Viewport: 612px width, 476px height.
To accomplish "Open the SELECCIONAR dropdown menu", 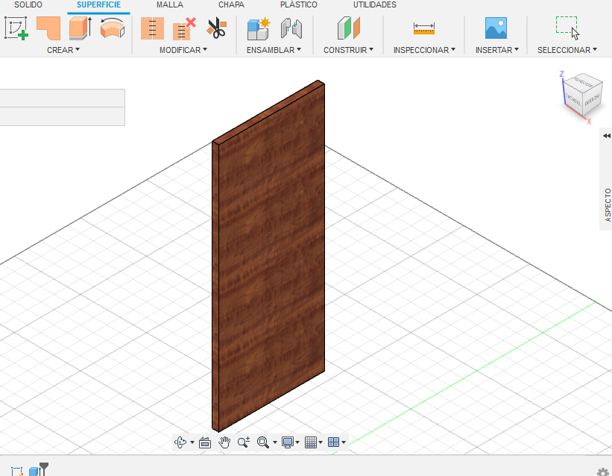I will pos(567,50).
